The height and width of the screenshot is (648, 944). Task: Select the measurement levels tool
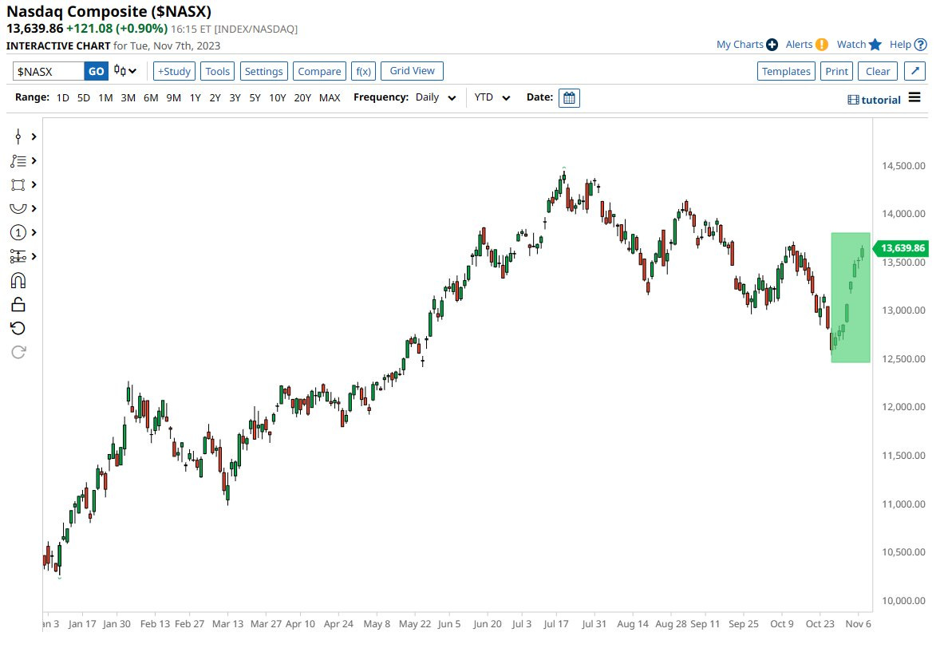click(18, 256)
